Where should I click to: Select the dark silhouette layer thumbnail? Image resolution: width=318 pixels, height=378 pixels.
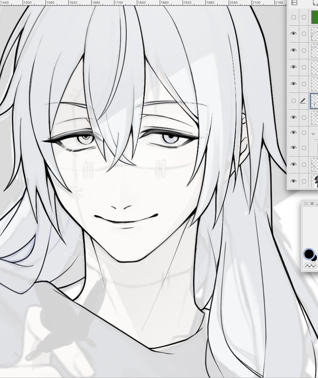point(314,181)
